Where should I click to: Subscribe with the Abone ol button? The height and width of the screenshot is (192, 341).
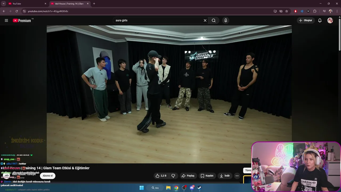[48, 176]
